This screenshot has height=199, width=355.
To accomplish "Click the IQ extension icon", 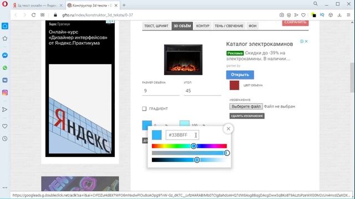I will [322, 15].
